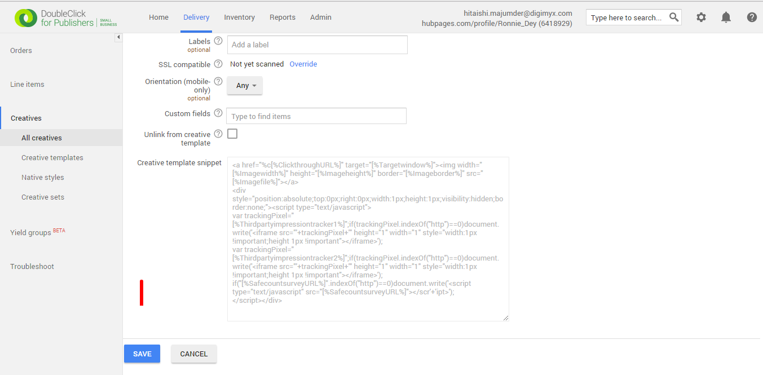The image size is (763, 375).
Task: Open the settings gear menu
Action: coord(701,17)
